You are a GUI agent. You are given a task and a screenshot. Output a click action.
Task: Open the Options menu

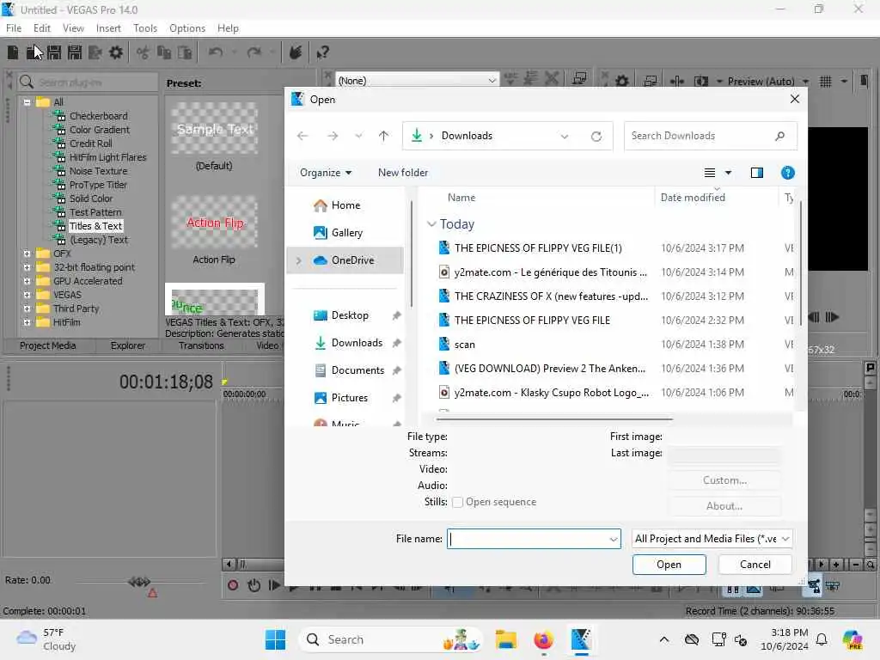(187, 28)
